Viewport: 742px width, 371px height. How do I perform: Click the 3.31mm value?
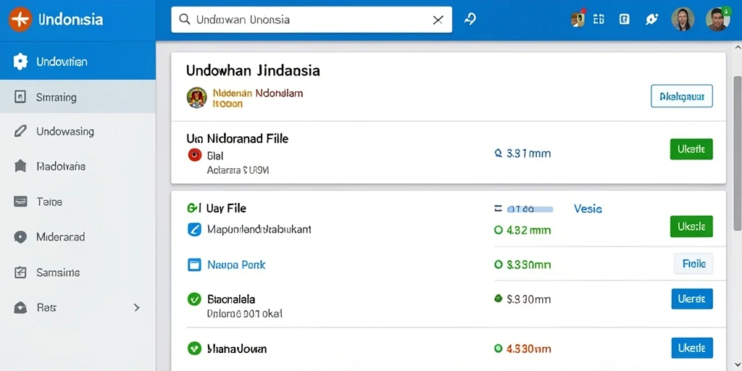tap(528, 154)
